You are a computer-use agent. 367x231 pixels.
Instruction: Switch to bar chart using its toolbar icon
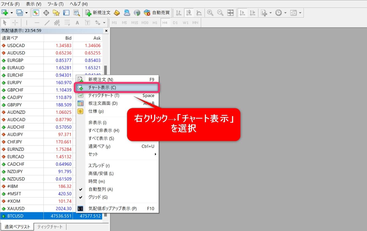coord(178,12)
